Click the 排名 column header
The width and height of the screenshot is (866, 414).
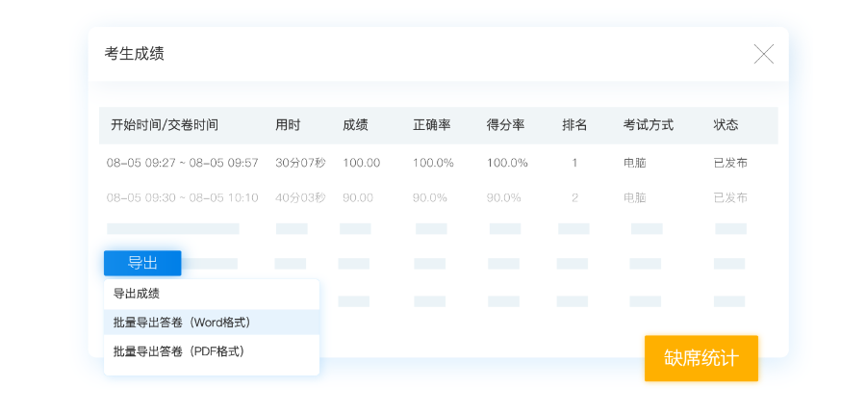[x=574, y=125]
